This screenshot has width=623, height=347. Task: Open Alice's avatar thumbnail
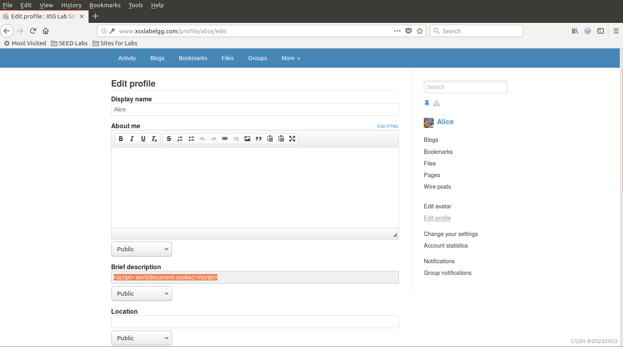pyautogui.click(x=429, y=123)
